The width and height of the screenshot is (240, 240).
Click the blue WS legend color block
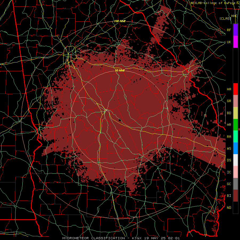235,148
